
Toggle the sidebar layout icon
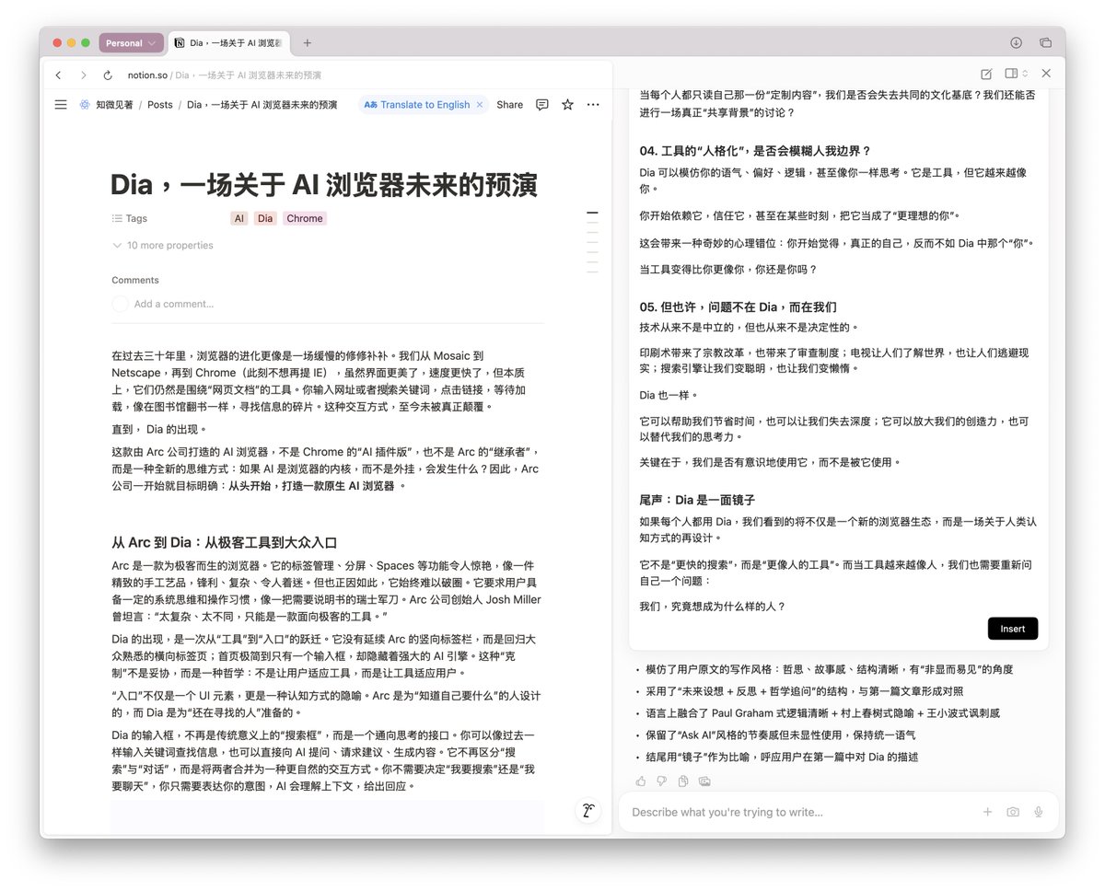(x=1011, y=74)
